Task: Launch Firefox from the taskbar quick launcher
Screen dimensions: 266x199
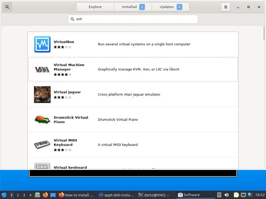Action: pyautogui.click(x=45, y=195)
